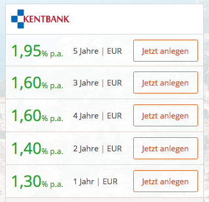Click the 4 Jahre | EUR term label
The height and width of the screenshot is (202, 209).
[x=97, y=116]
